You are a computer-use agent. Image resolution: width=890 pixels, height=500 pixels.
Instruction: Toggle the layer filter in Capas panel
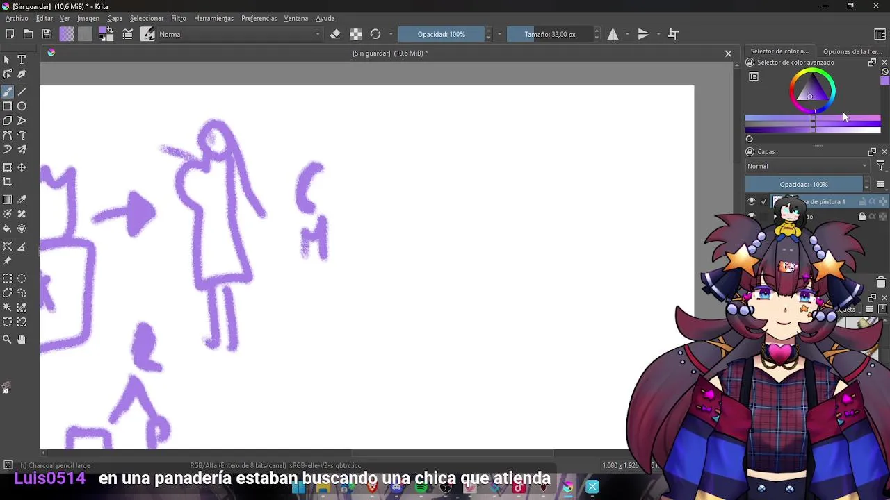pyautogui.click(x=880, y=166)
